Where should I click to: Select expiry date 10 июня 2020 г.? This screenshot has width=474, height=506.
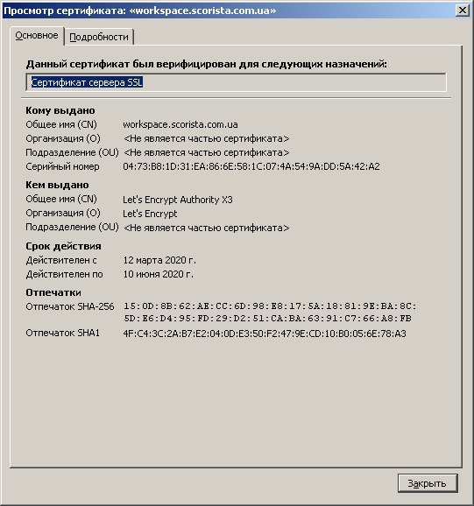pos(159,274)
